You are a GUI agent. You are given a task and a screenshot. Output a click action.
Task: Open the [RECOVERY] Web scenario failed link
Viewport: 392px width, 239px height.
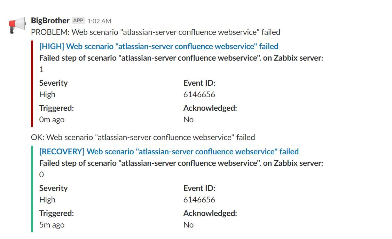point(169,151)
